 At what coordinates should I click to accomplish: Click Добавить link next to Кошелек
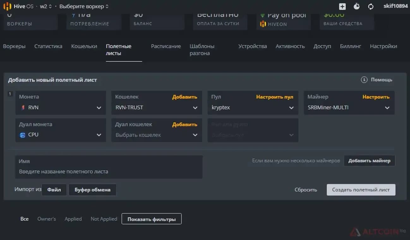pyautogui.click(x=185, y=97)
